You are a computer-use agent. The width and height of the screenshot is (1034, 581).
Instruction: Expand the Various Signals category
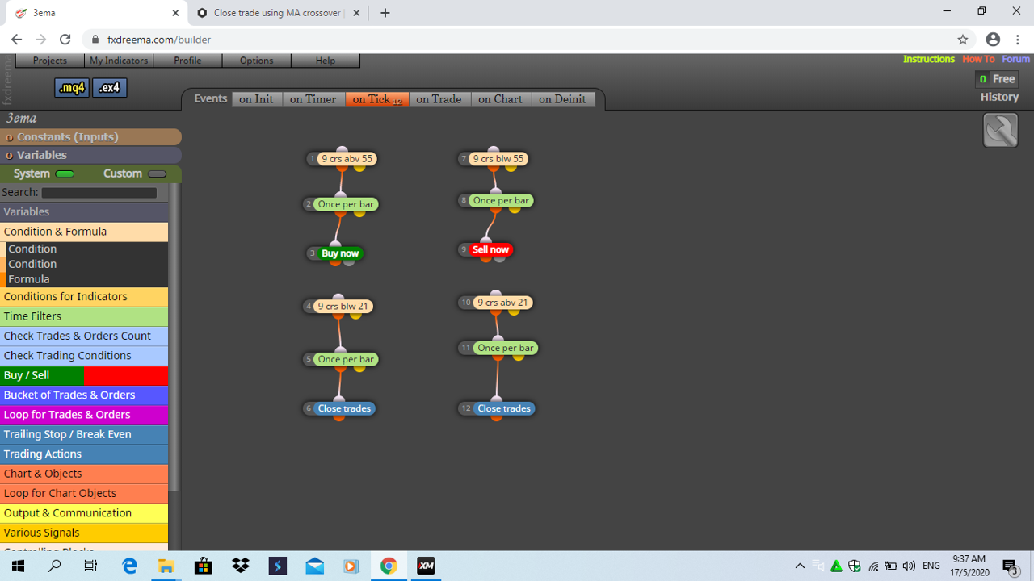(84, 533)
